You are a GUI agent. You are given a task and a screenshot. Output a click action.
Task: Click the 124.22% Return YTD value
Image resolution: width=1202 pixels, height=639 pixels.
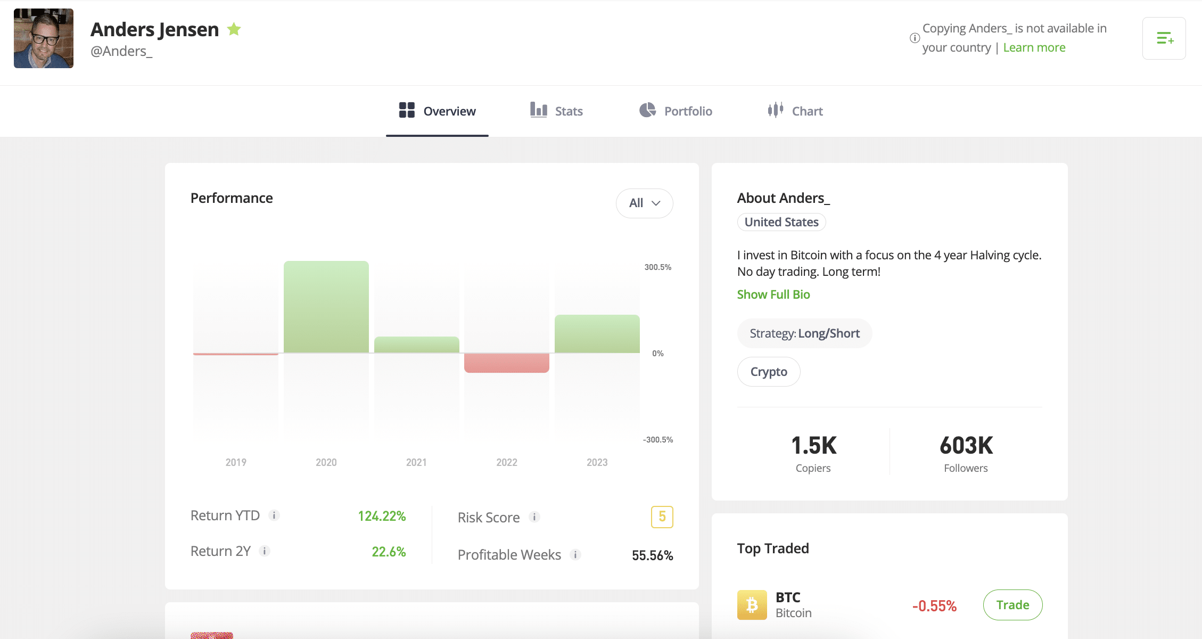[382, 516]
